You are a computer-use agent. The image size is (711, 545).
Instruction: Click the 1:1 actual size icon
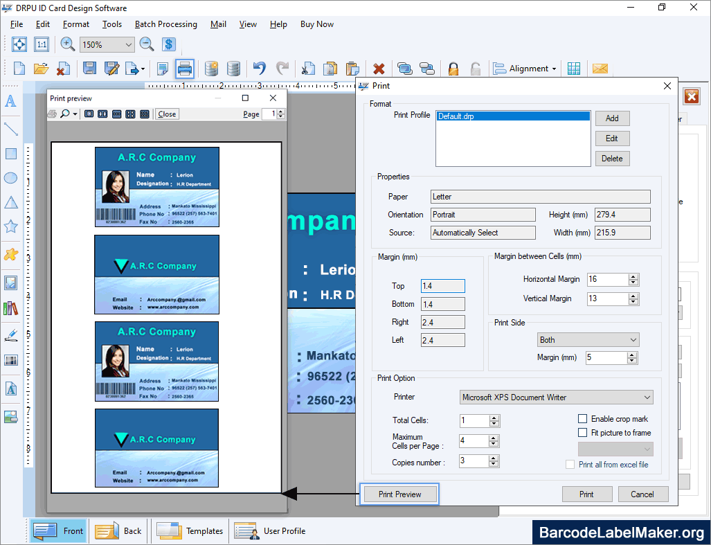42,44
